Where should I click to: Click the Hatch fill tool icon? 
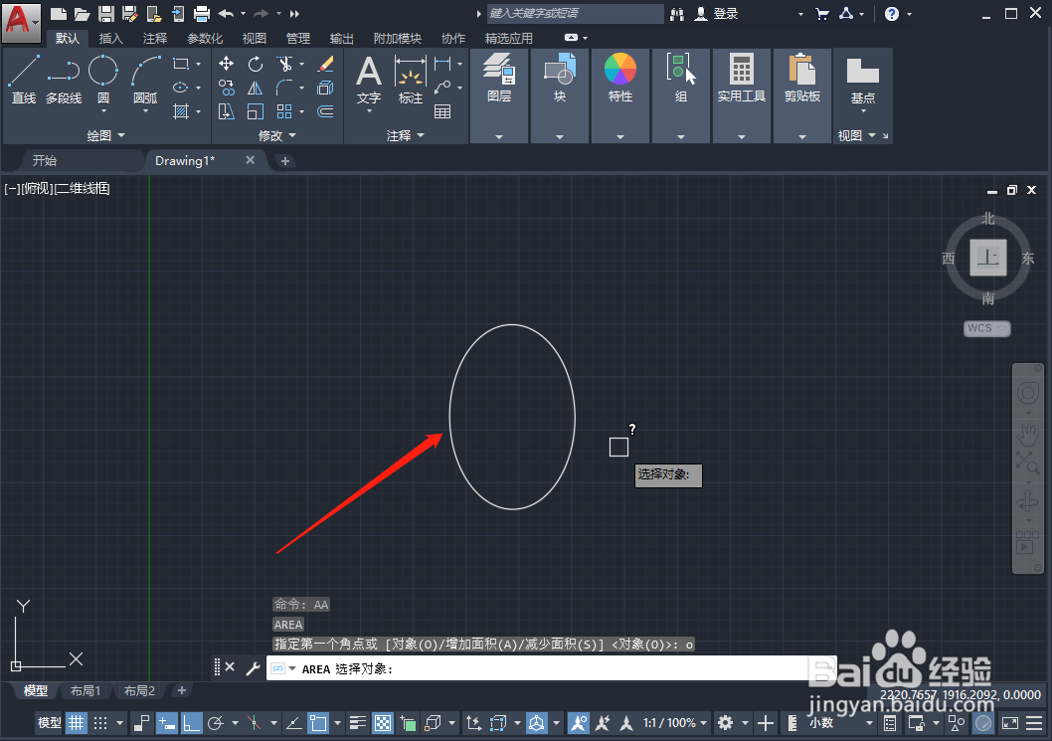pos(181,110)
